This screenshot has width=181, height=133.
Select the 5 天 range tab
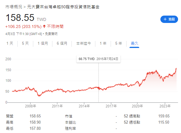click(25, 44)
